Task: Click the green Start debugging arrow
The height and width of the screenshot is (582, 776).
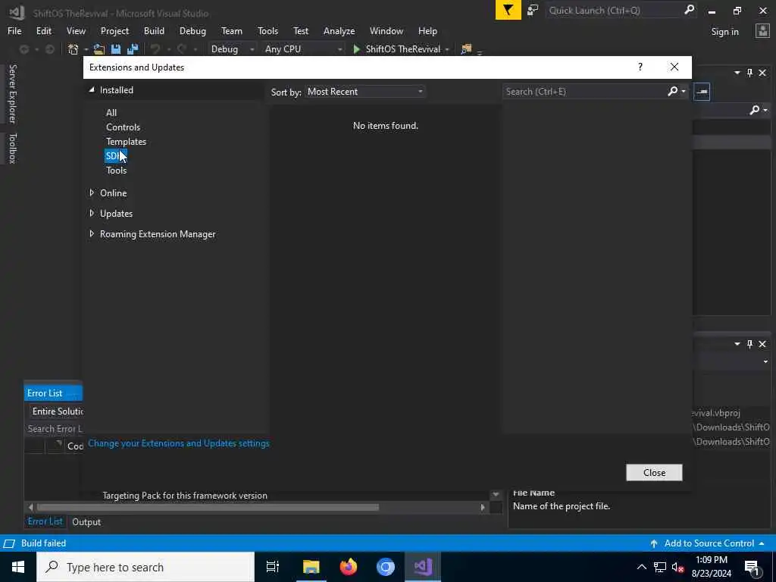Action: 356,49
